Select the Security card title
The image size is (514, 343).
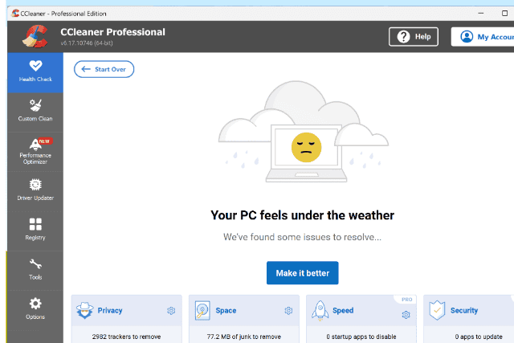pos(464,311)
